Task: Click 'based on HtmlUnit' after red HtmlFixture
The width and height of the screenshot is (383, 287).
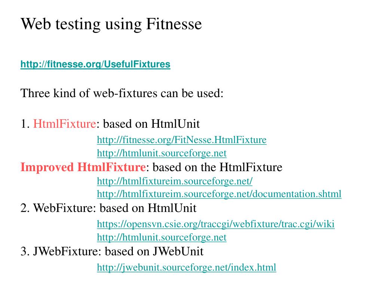Action: point(151,124)
